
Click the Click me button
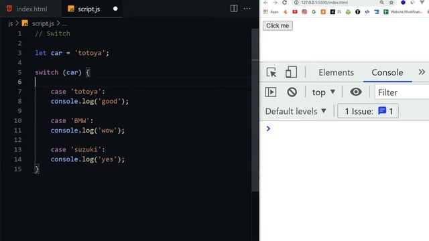click(278, 25)
